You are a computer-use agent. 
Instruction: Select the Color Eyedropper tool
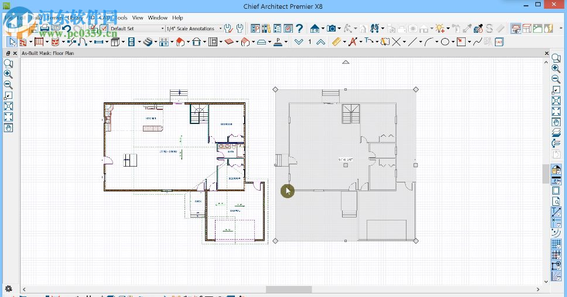click(478, 29)
